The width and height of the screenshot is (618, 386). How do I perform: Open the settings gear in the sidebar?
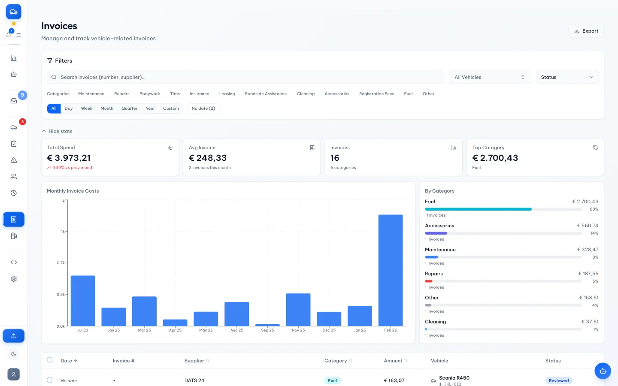pos(14,279)
